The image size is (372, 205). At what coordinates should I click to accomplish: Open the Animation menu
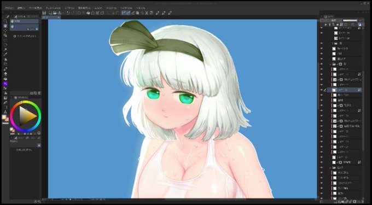53,8
